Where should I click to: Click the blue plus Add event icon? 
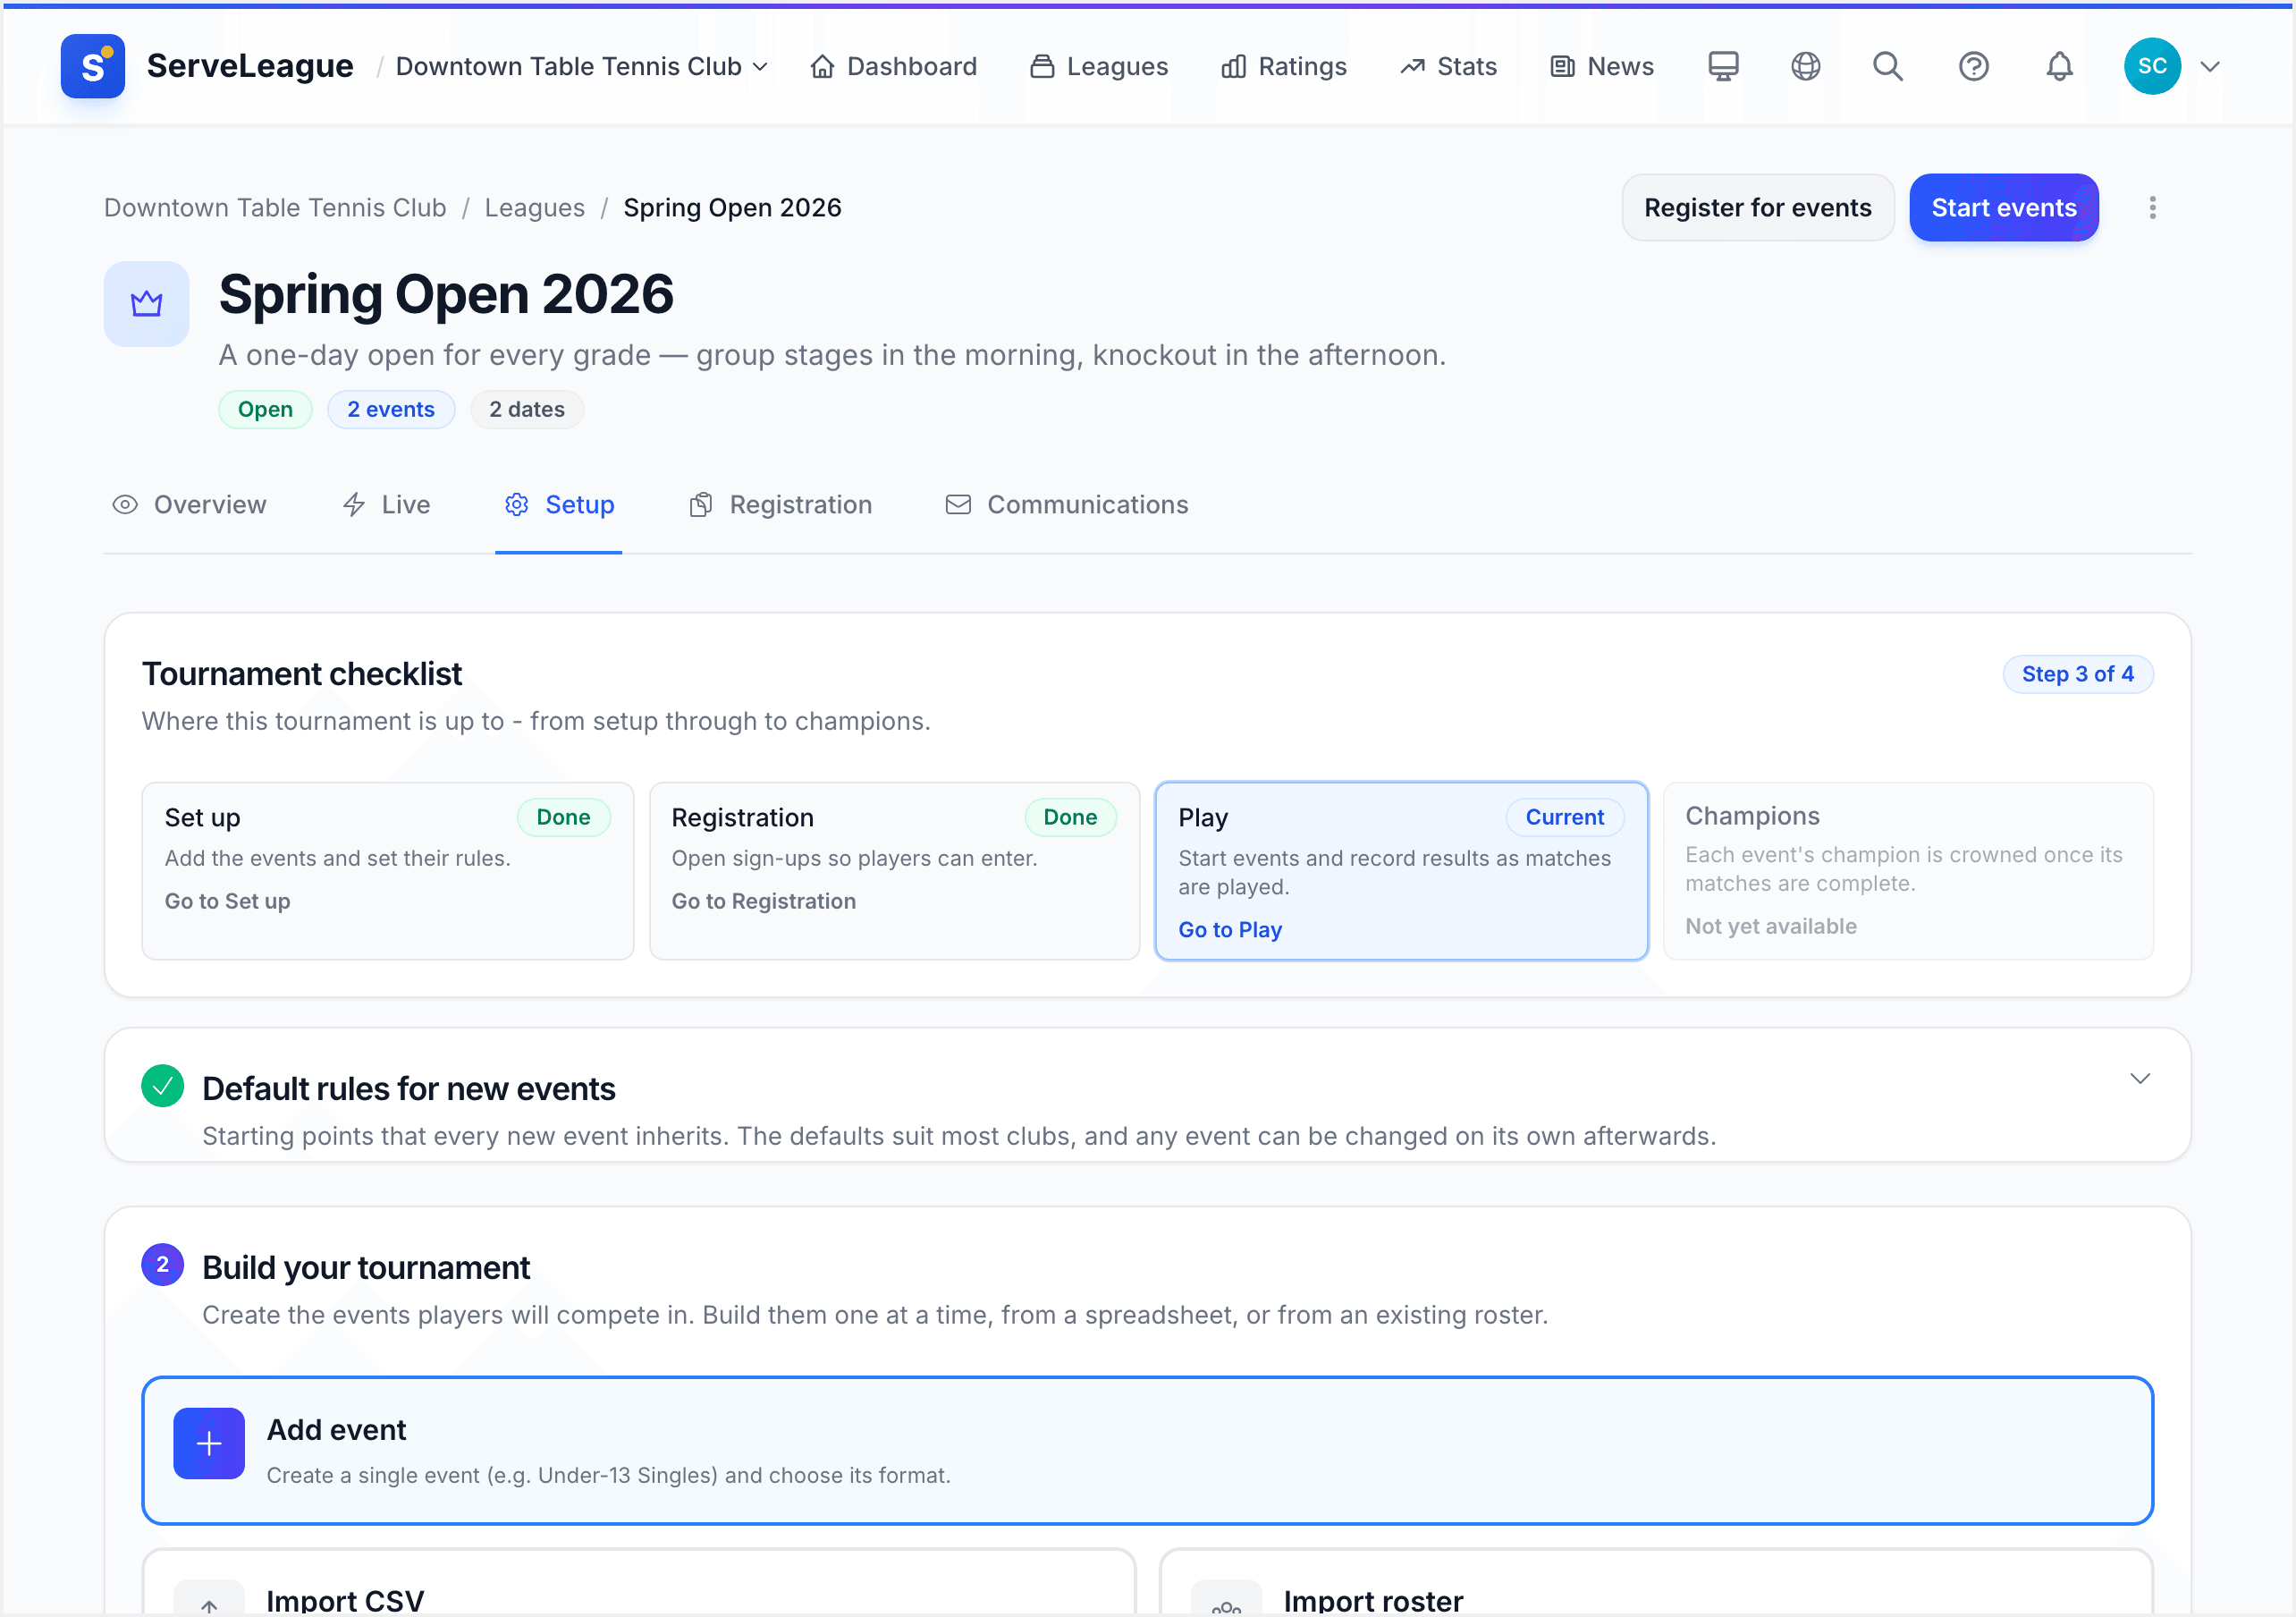pos(209,1443)
